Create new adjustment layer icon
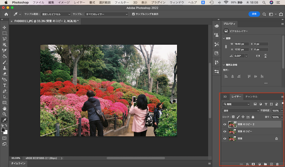Viewport: 285px width, 167px height. pyautogui.click(x=259, y=164)
